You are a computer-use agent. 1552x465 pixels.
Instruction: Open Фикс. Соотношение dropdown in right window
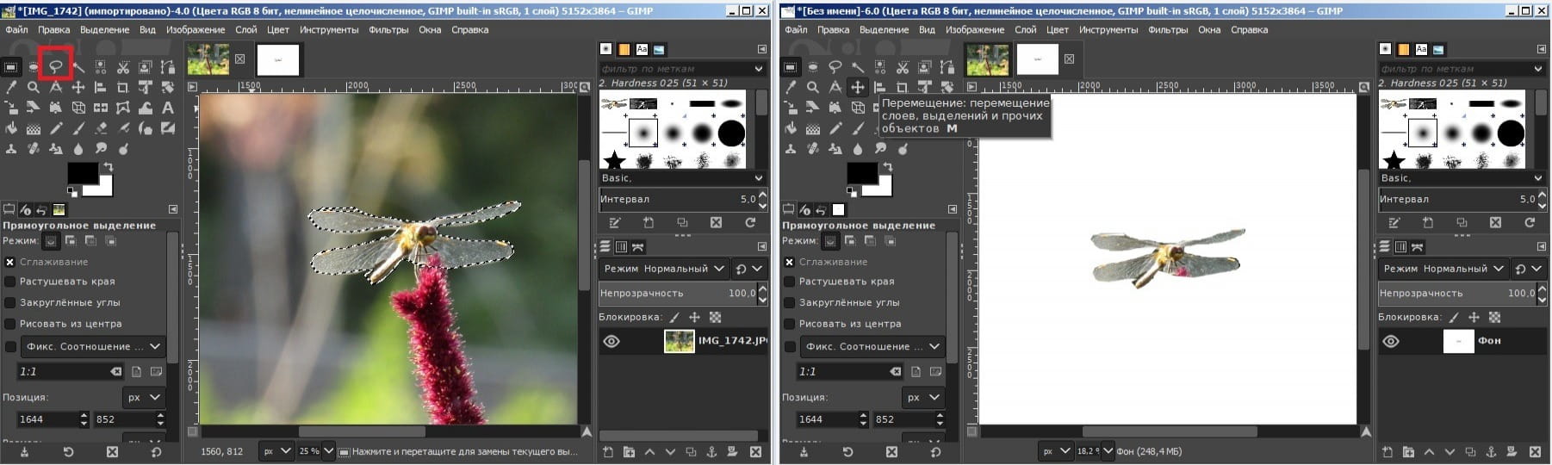pyautogui.click(x=871, y=346)
